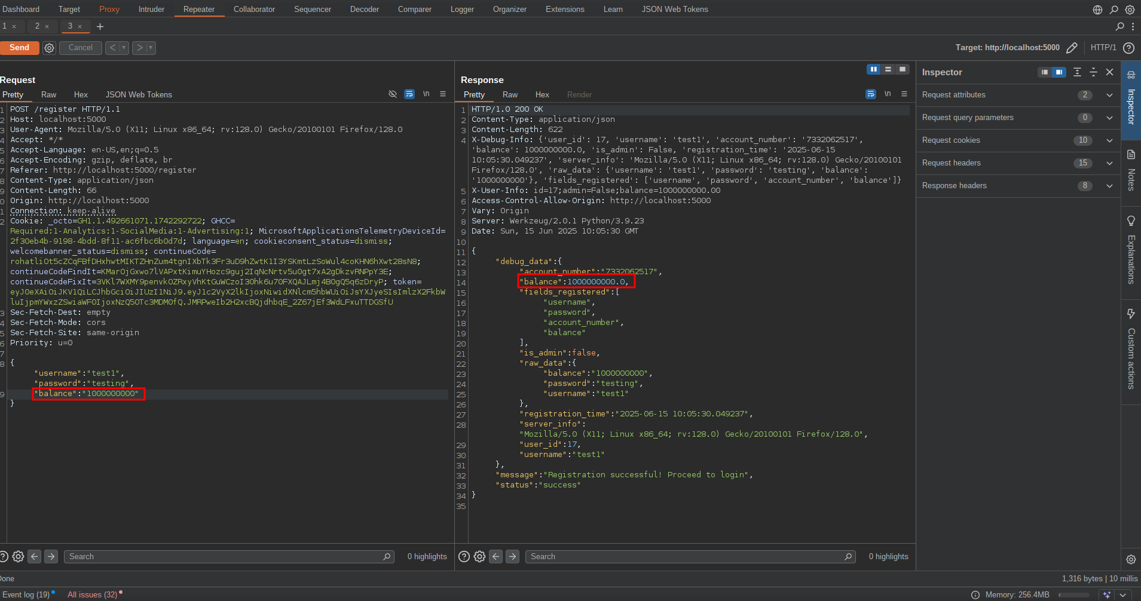Click the Inspector collapse-all sections icon

1093,72
